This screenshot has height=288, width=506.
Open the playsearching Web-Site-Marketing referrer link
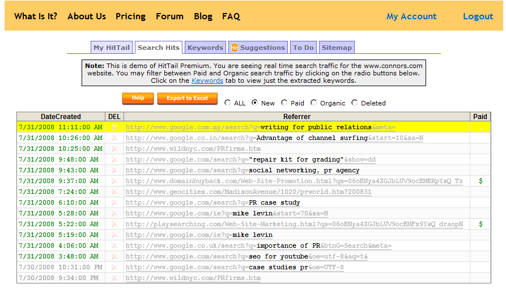click(x=294, y=224)
